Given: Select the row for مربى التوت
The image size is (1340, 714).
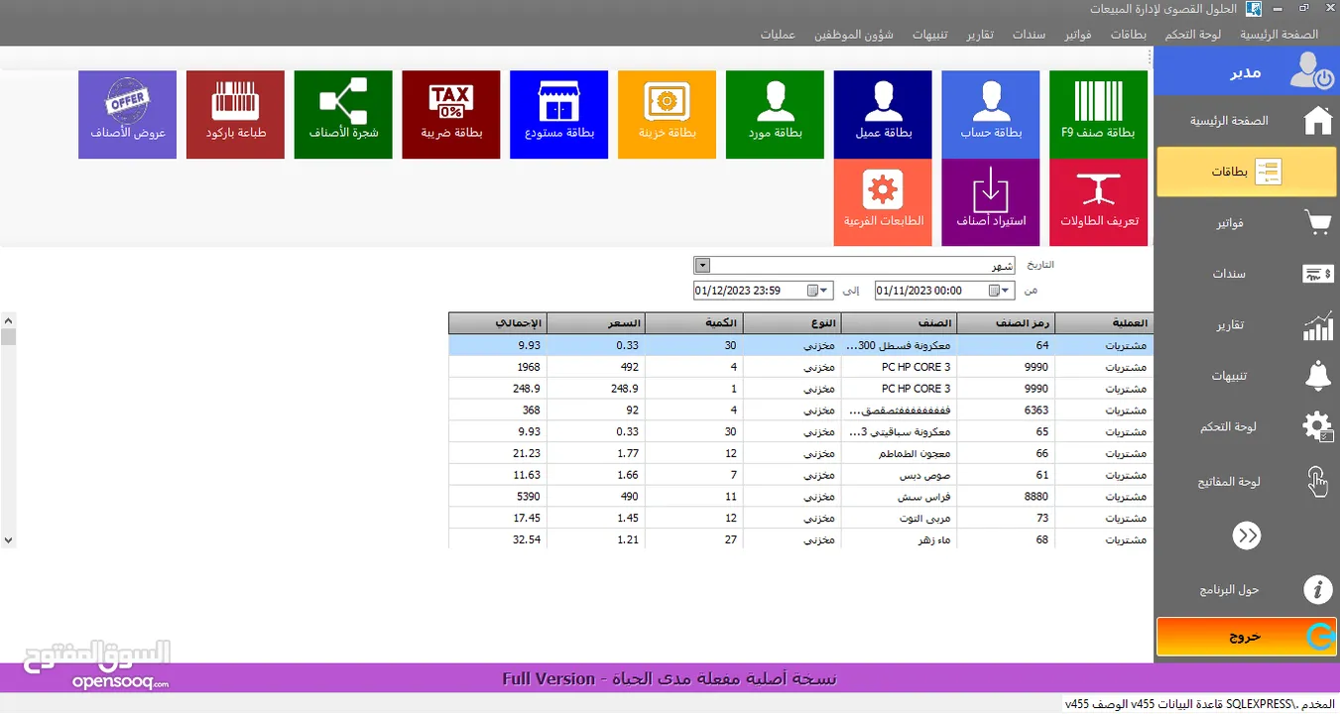Looking at the screenshot, I should (x=800, y=519).
